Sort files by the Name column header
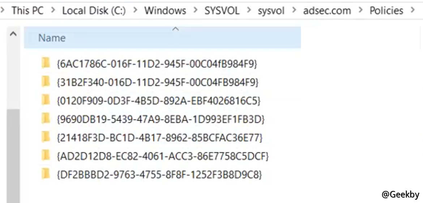Viewport: 423px width, 203px height. pos(52,38)
